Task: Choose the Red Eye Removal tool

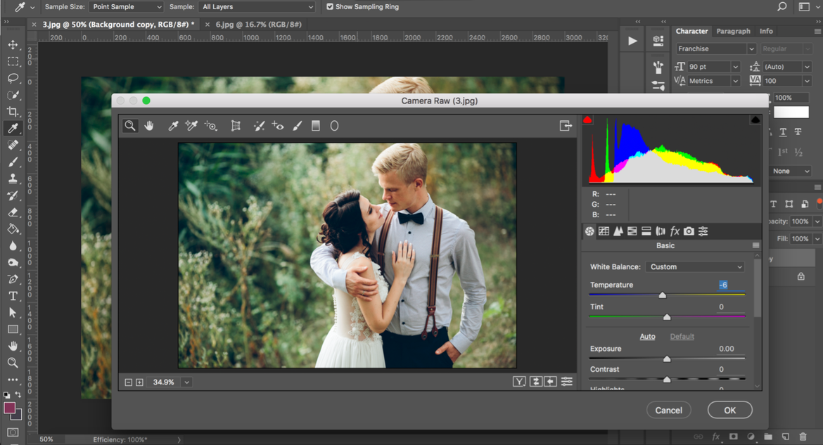Action: [278, 126]
